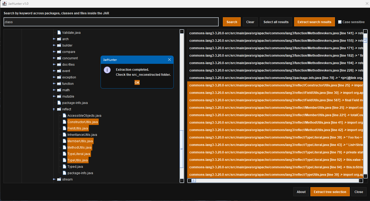Click the folder icon next to arch
This screenshot has width=370, height=201.
coord(59,39)
